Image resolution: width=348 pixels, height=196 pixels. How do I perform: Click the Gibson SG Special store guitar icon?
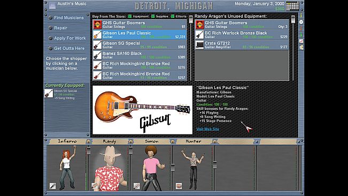[97, 45]
